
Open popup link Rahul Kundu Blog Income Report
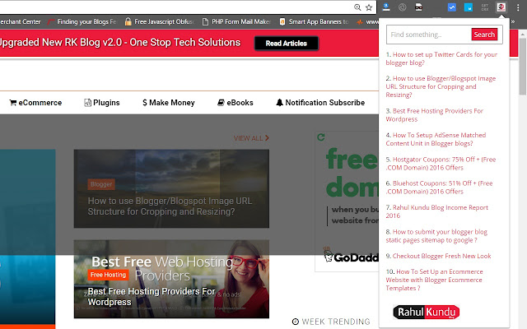pyautogui.click(x=437, y=211)
